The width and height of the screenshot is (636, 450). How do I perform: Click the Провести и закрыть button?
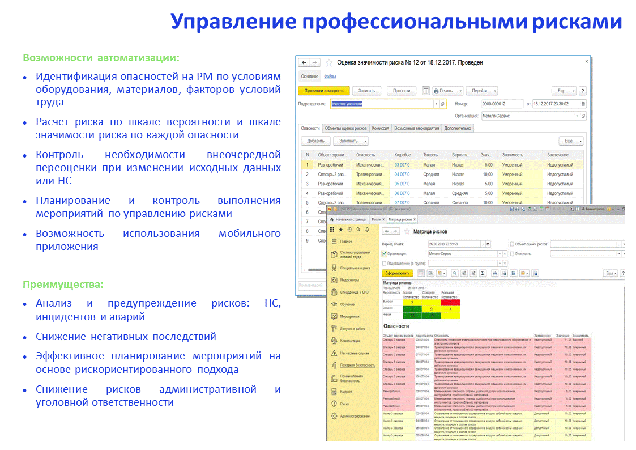tap(324, 91)
